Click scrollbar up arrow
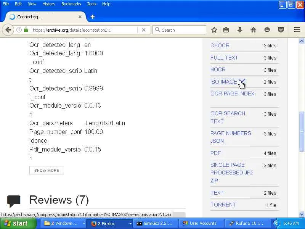This screenshot has height=229, width=305. (302, 41)
